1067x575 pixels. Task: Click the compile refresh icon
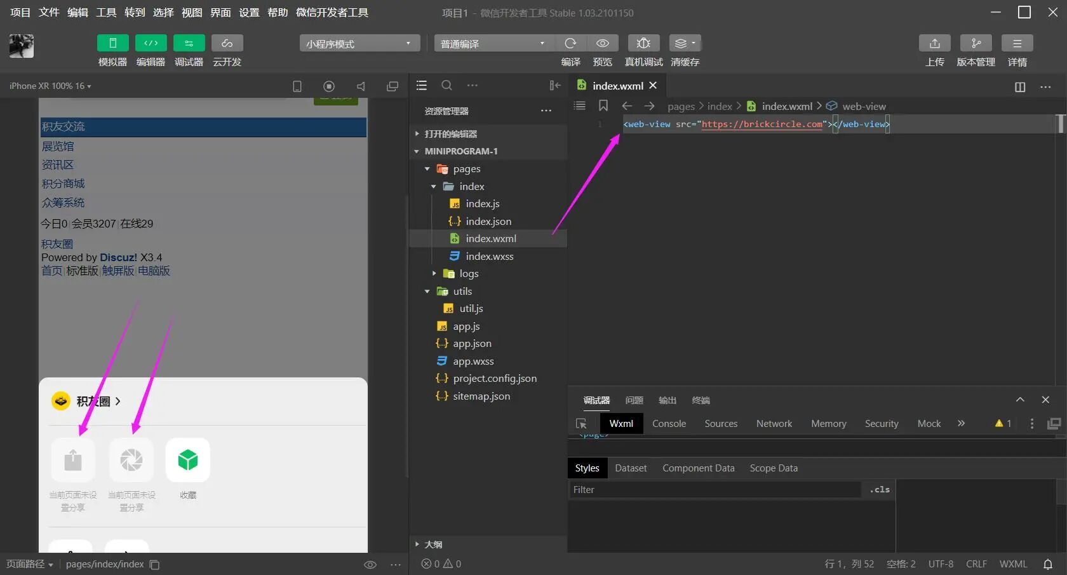570,43
